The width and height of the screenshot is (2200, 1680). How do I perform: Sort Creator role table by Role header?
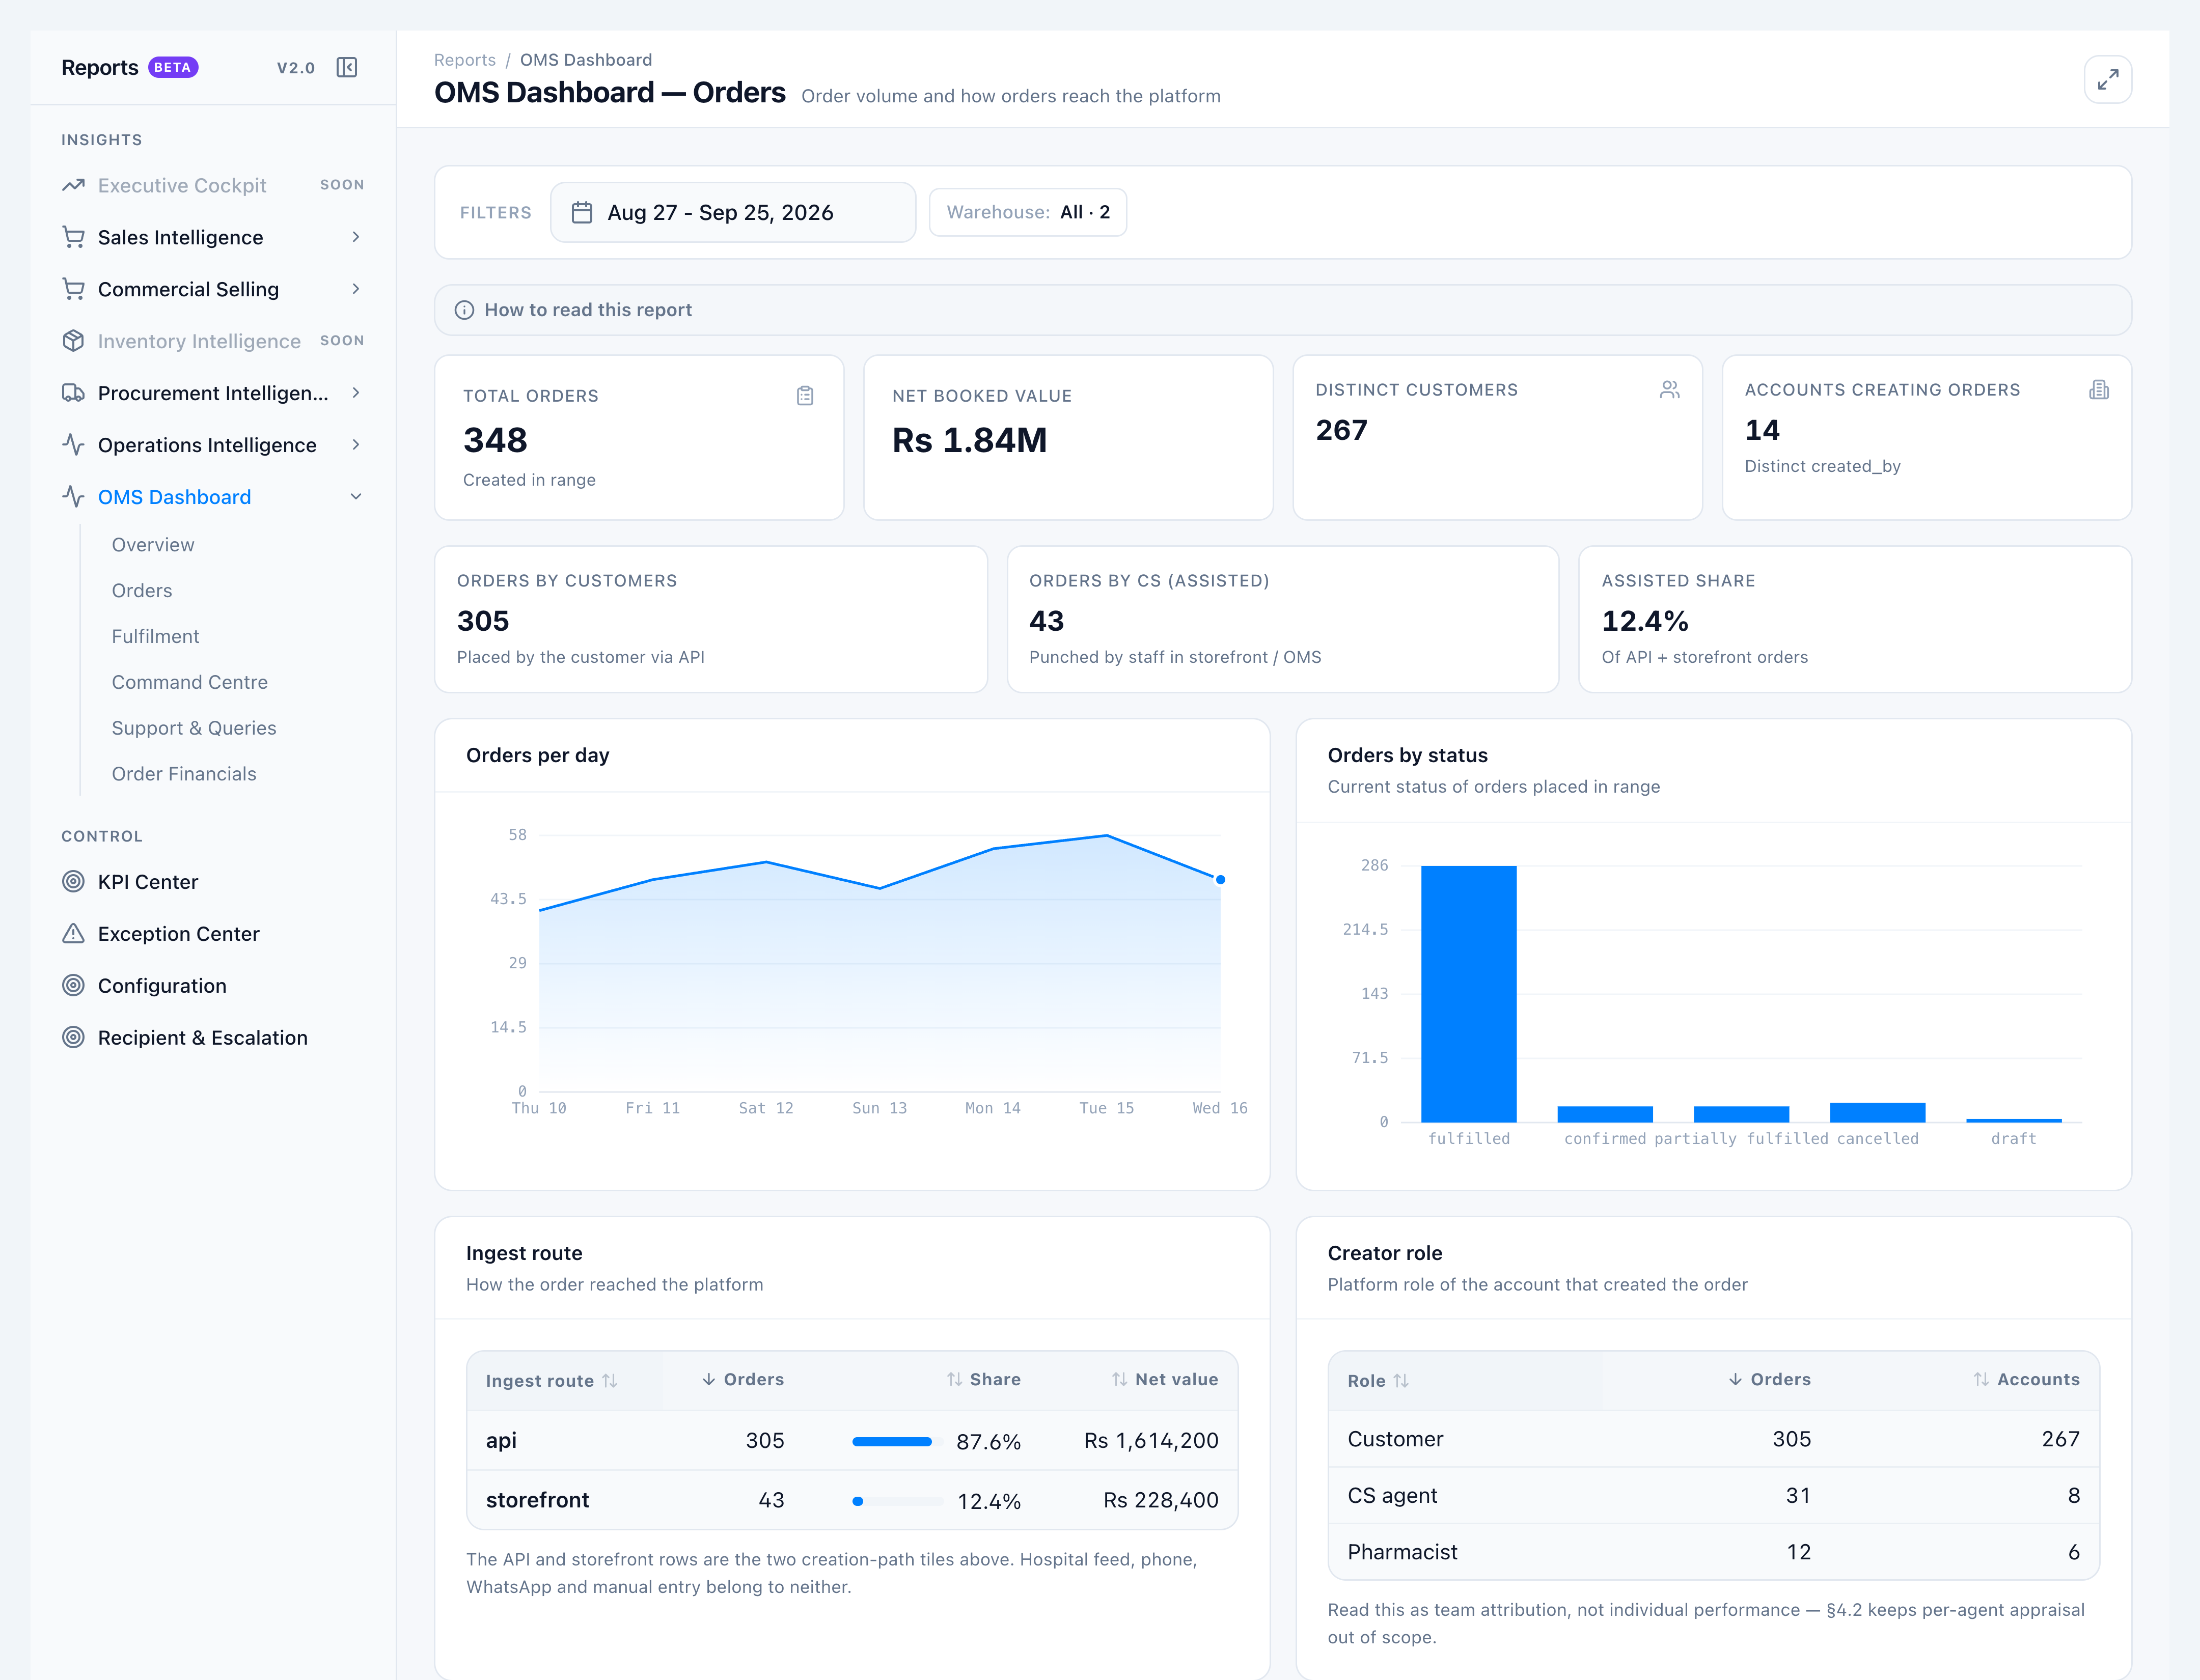click(x=1378, y=1381)
